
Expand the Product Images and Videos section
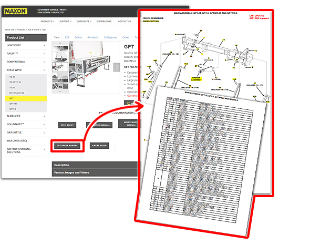click(95, 172)
